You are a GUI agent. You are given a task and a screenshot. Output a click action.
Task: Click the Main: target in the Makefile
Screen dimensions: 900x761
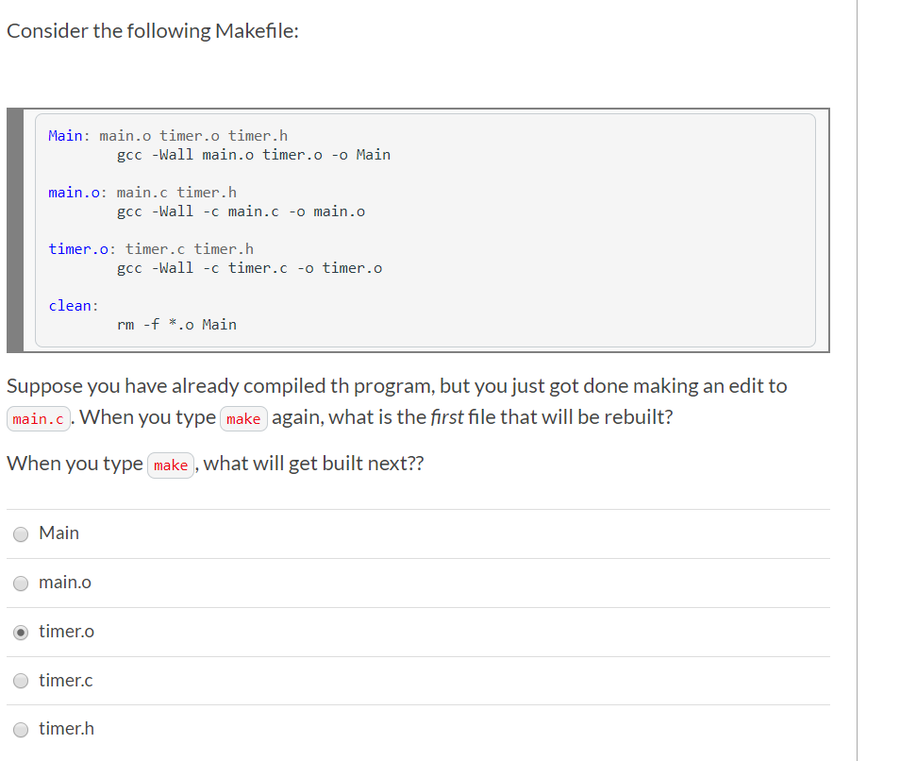(64, 135)
